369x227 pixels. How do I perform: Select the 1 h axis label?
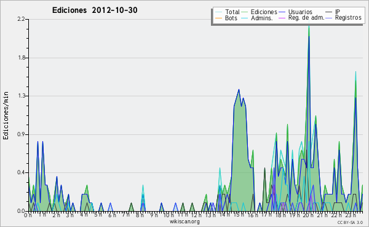click(42, 215)
